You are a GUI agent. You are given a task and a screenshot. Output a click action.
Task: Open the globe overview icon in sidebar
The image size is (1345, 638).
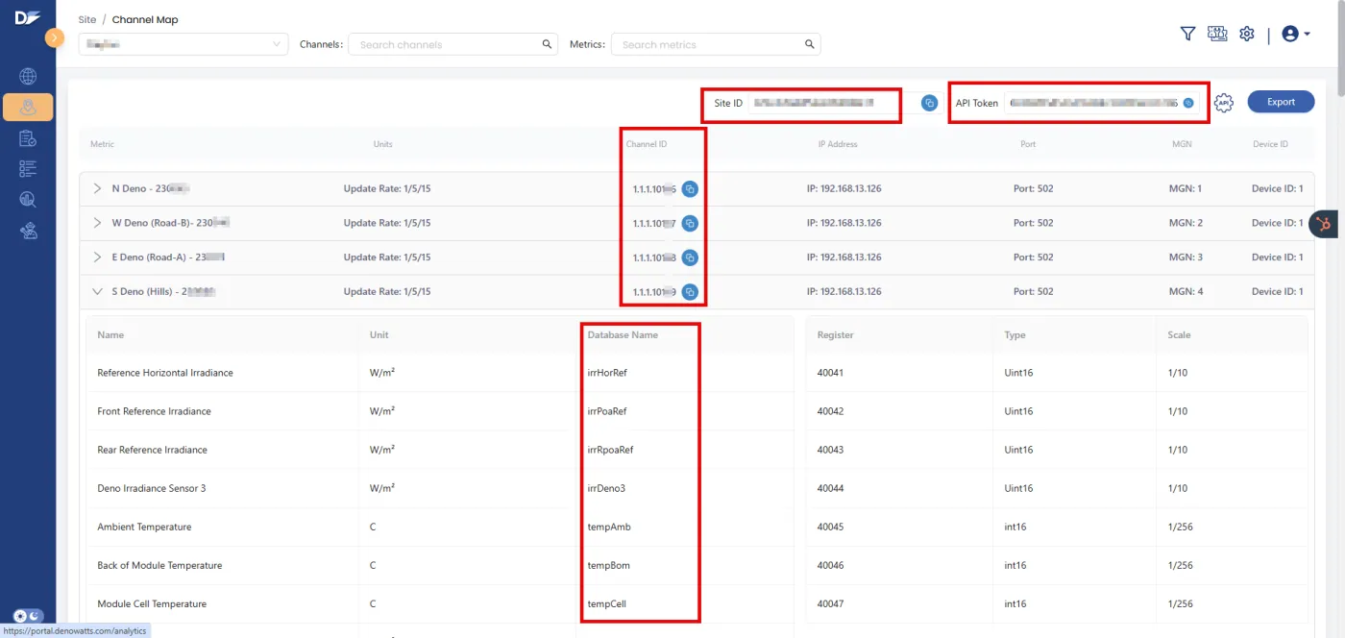click(x=28, y=76)
